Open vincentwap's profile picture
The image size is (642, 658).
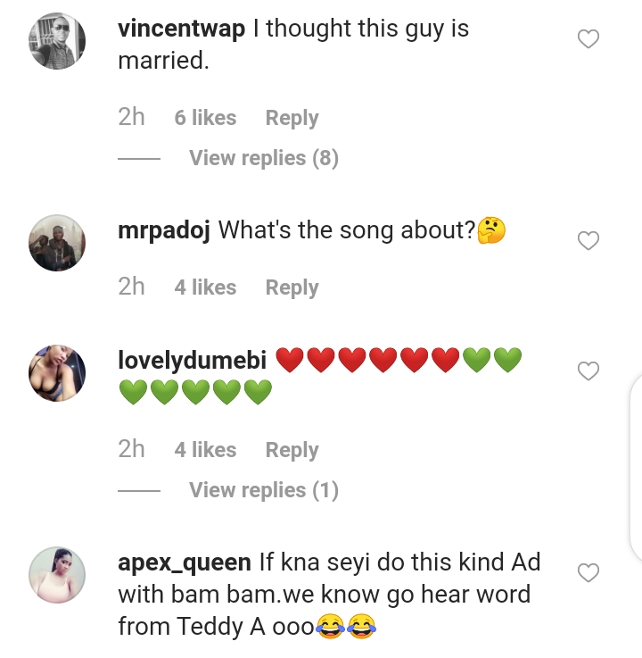pyautogui.click(x=57, y=41)
